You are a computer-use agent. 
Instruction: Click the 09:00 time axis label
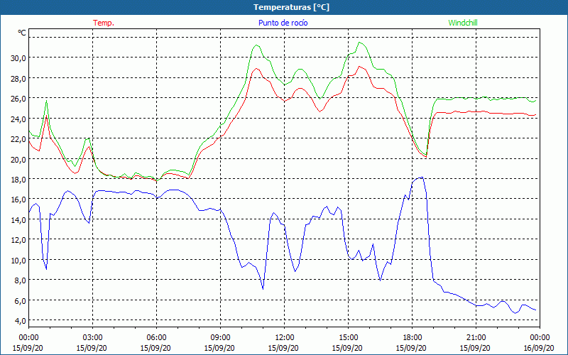pos(220,338)
